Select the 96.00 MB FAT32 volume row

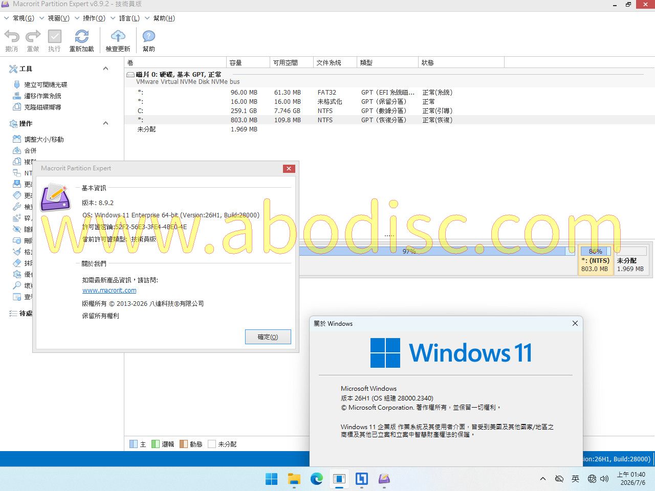pyautogui.click(x=389, y=93)
